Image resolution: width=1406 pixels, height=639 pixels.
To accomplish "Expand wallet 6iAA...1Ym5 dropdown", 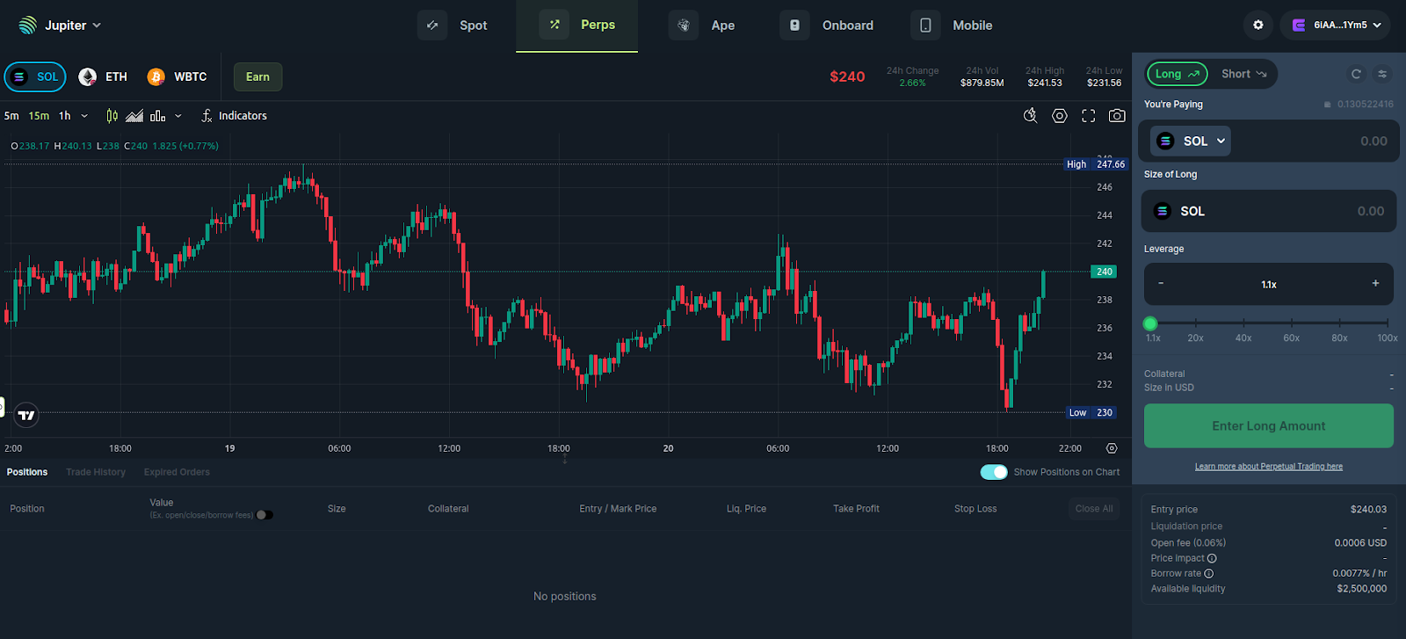I will (x=1335, y=25).
